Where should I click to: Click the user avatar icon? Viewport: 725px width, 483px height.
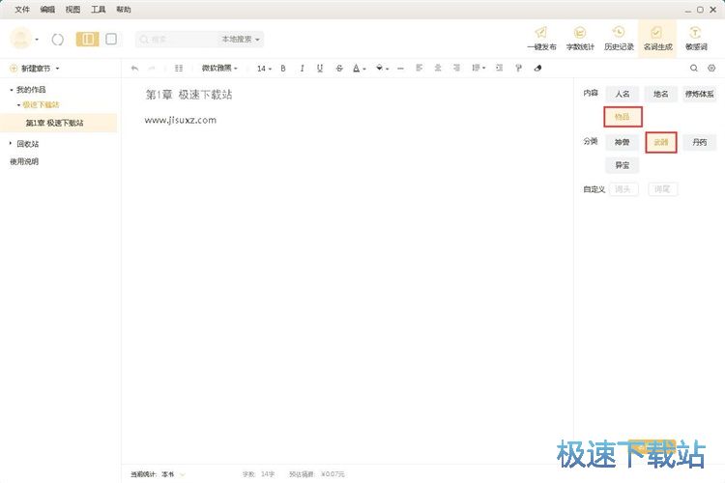point(21,39)
